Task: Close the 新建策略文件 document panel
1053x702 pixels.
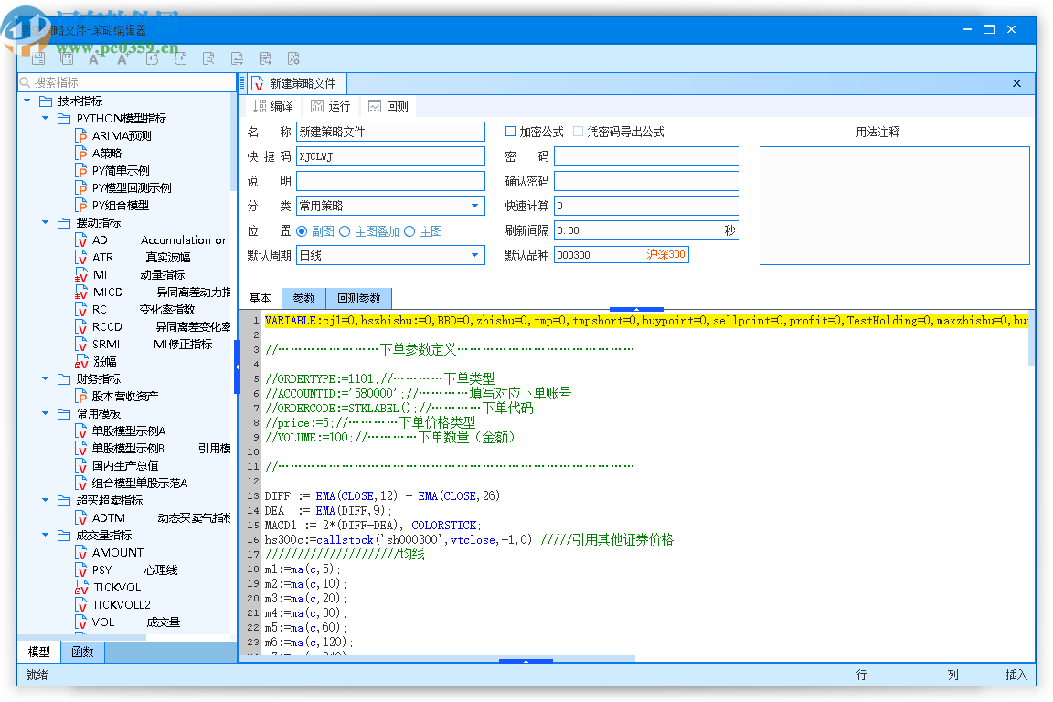Action: (x=1016, y=83)
